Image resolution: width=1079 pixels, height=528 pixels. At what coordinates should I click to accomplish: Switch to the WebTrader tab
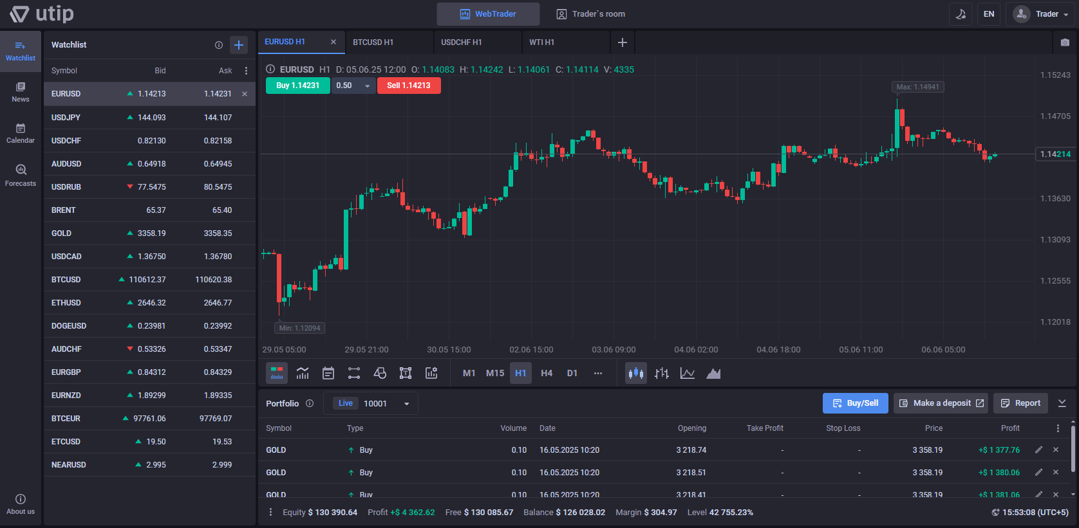(488, 14)
